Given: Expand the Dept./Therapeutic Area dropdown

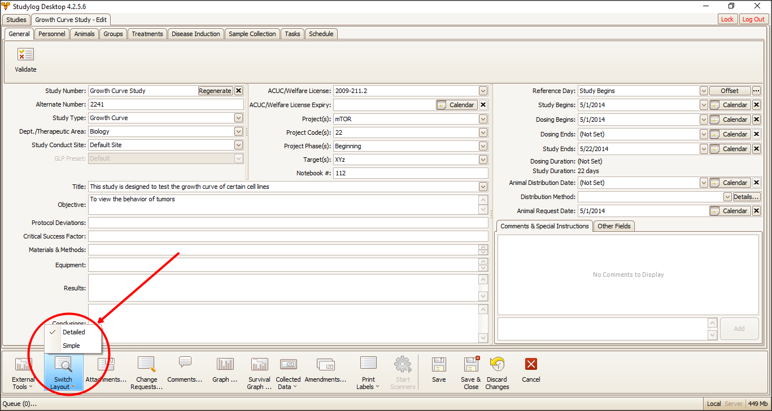Looking at the screenshot, I should coord(239,131).
